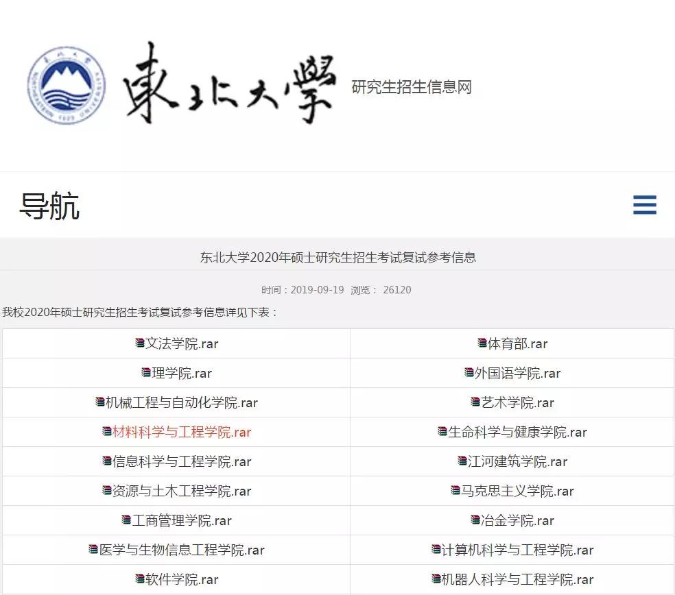Open the 理学院.rar link
675x595 pixels.
point(182,373)
